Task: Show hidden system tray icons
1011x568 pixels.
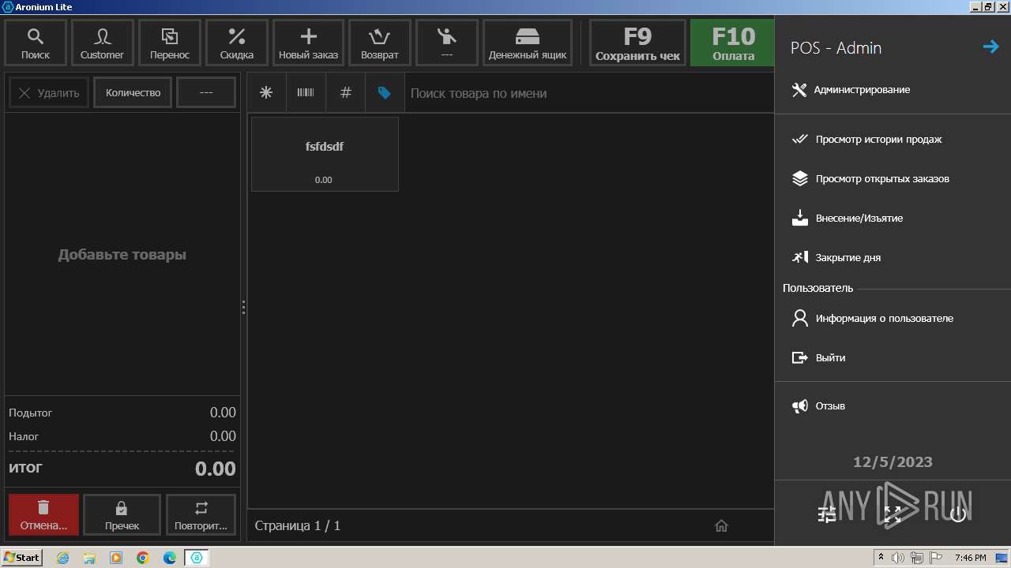Action: click(x=881, y=558)
